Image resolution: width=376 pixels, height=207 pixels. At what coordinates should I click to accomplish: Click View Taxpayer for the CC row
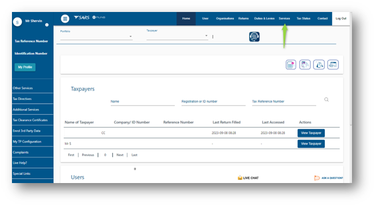click(311, 133)
